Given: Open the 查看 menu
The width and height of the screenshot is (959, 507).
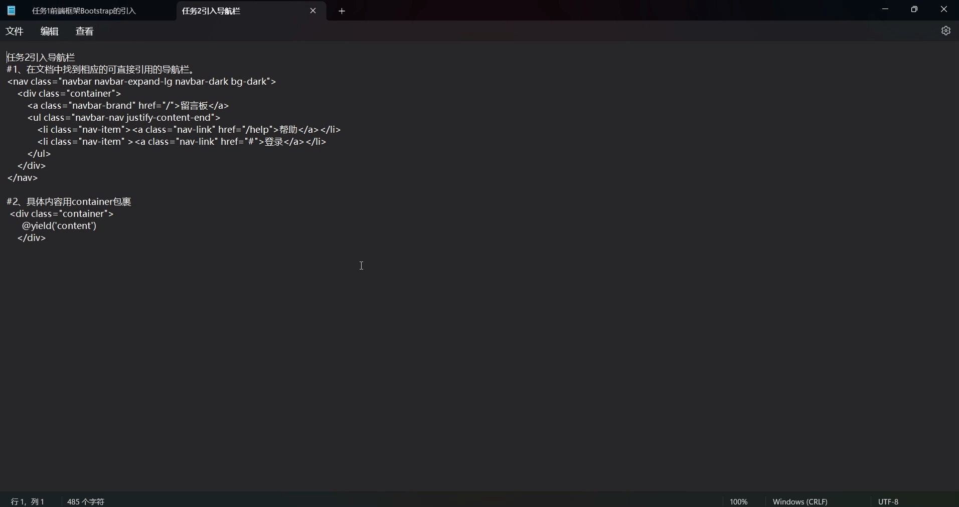Looking at the screenshot, I should pos(84,31).
